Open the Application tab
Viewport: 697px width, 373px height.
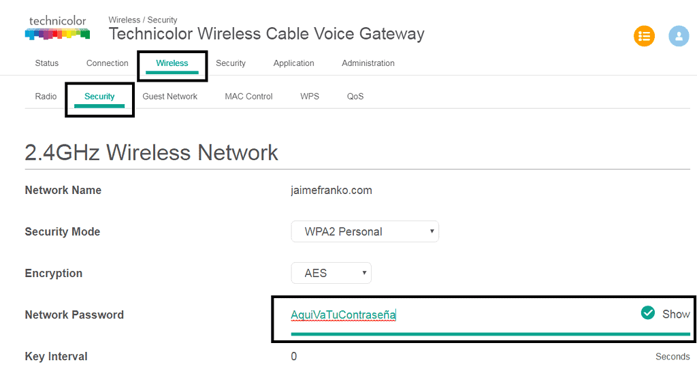[x=294, y=63]
